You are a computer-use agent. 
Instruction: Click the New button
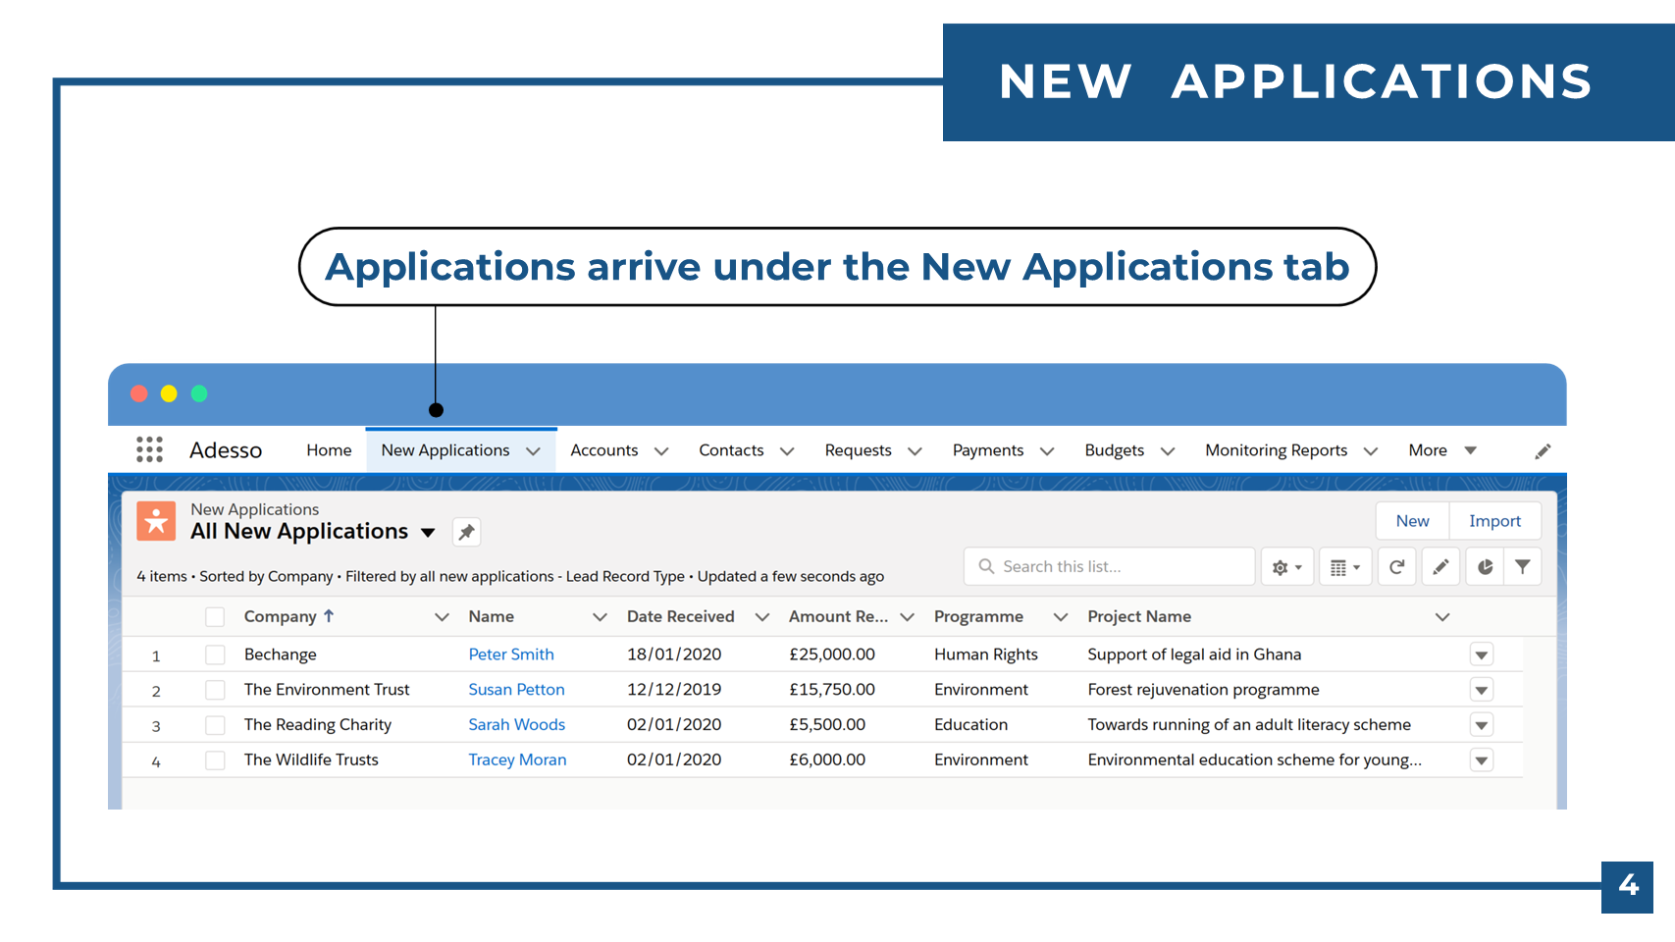coord(1412,521)
